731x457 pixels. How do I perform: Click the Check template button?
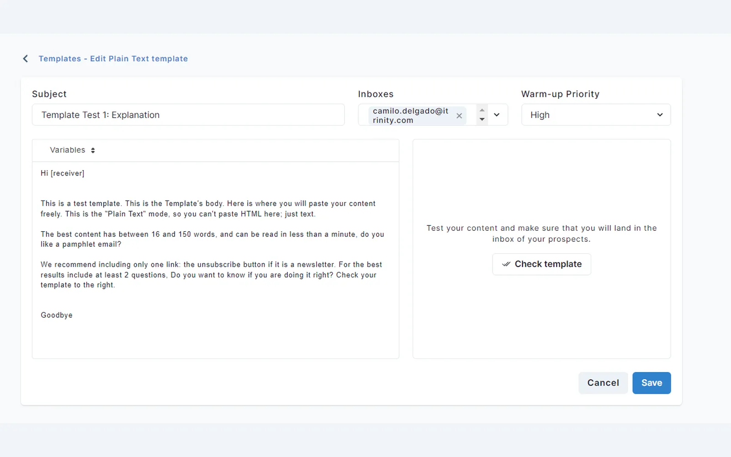coord(541,264)
